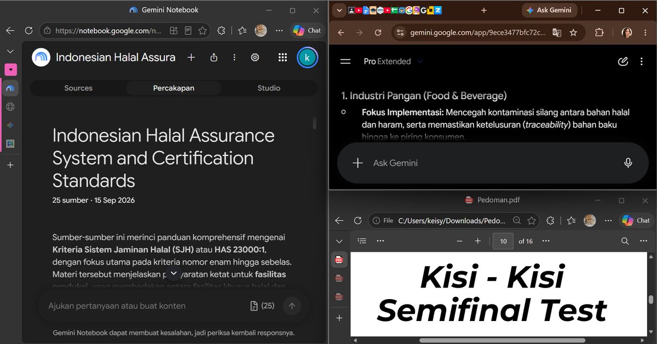Click the Notebook conversation scrollbar
657x344 pixels.
coord(314,123)
